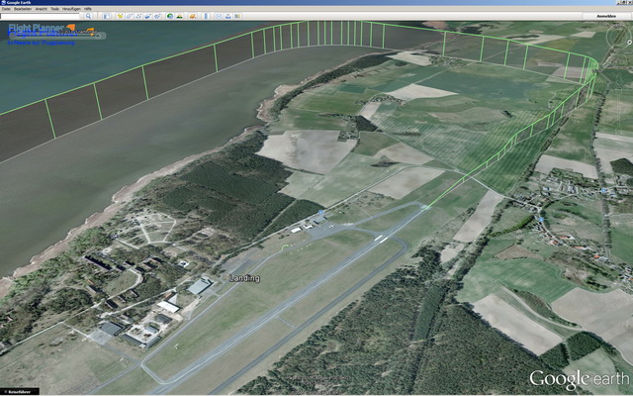Click the add image overlay icon
Viewport: 633px width, 396px height.
[148, 16]
